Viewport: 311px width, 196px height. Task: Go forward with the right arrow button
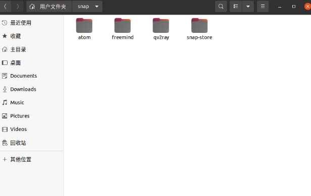pyautogui.click(x=18, y=7)
